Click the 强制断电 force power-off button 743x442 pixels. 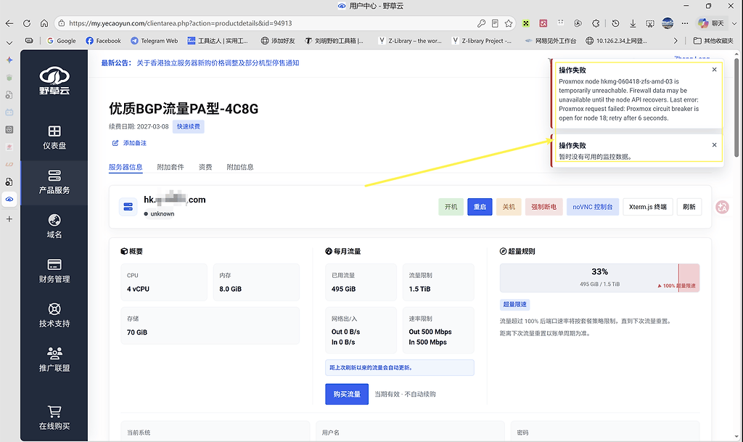tap(543, 207)
